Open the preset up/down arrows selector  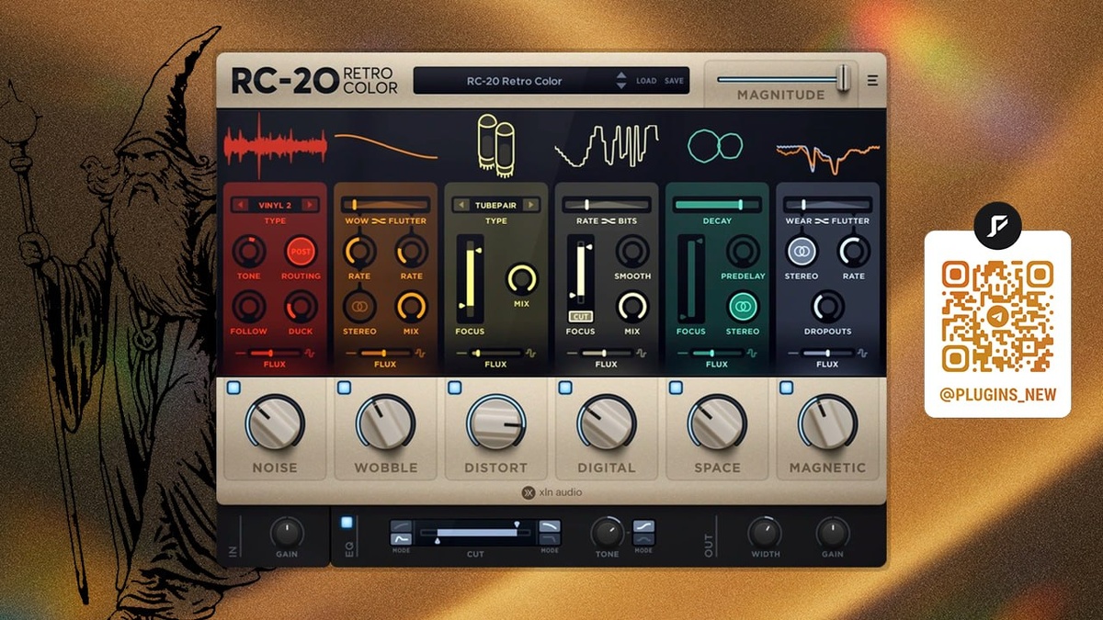[621, 81]
